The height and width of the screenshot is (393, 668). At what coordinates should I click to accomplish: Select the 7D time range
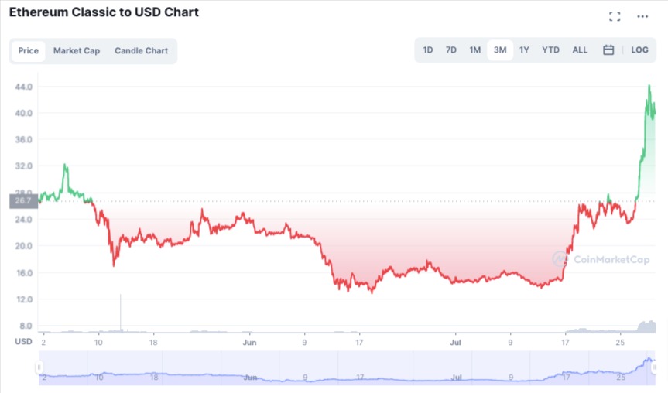click(451, 50)
